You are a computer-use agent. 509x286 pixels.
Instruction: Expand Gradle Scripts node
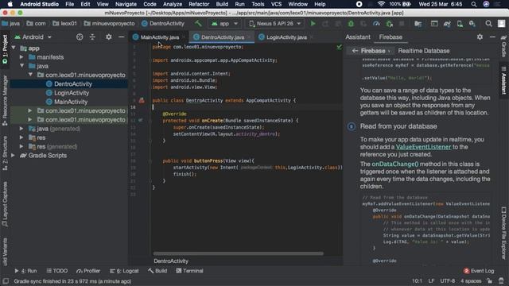(14, 156)
